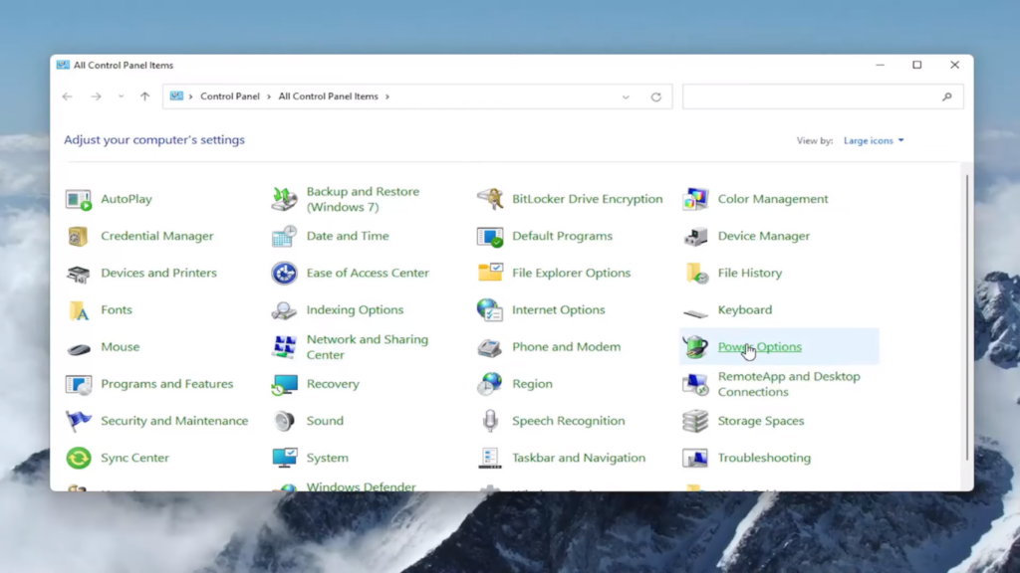Focus the Control Panel search box
1020x573 pixels.
click(823, 96)
